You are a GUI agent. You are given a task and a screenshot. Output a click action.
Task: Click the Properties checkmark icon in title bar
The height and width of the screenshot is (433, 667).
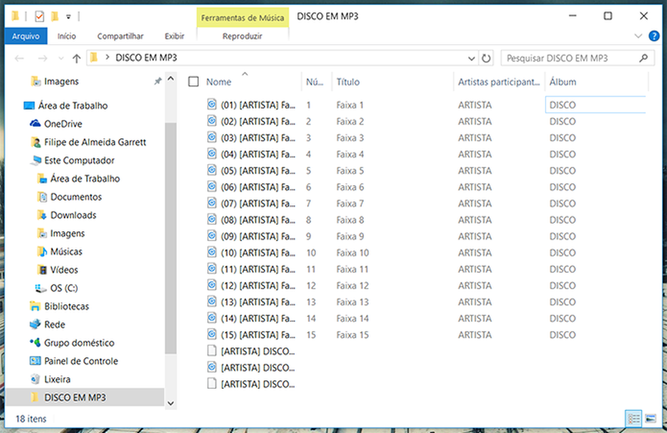(x=39, y=16)
